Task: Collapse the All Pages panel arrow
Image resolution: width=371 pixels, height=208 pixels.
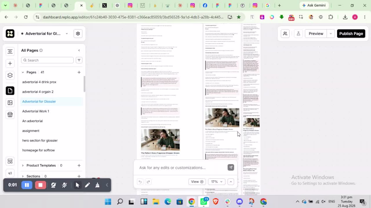Action: (x=79, y=50)
